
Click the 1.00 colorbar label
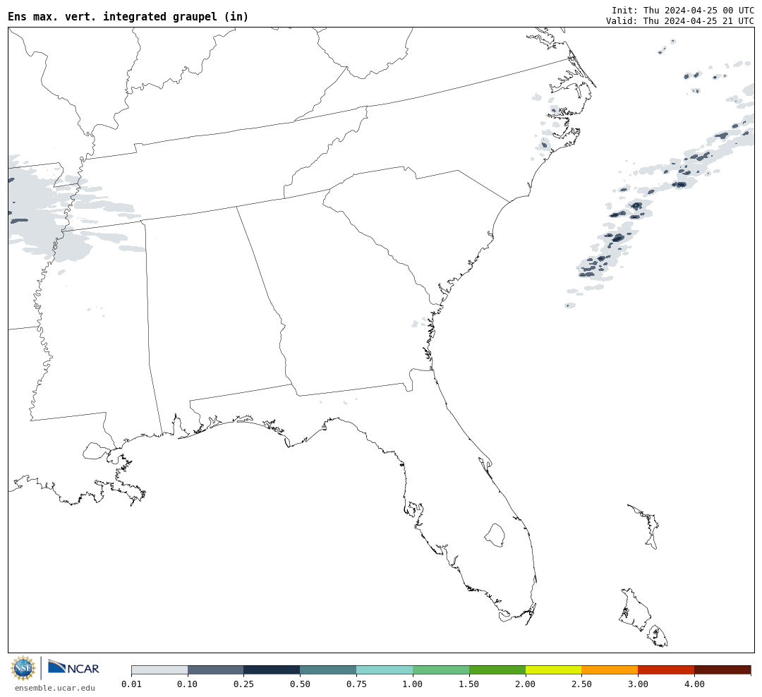pyautogui.click(x=413, y=684)
